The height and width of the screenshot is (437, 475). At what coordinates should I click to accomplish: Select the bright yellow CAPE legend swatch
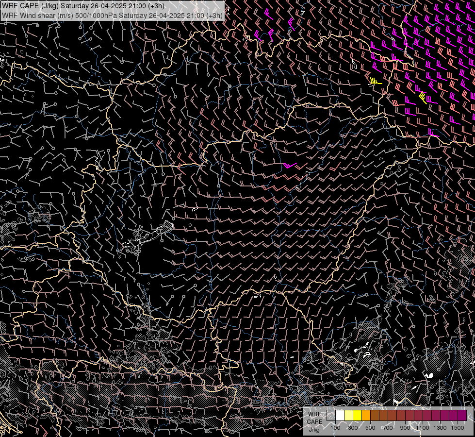(x=358, y=415)
